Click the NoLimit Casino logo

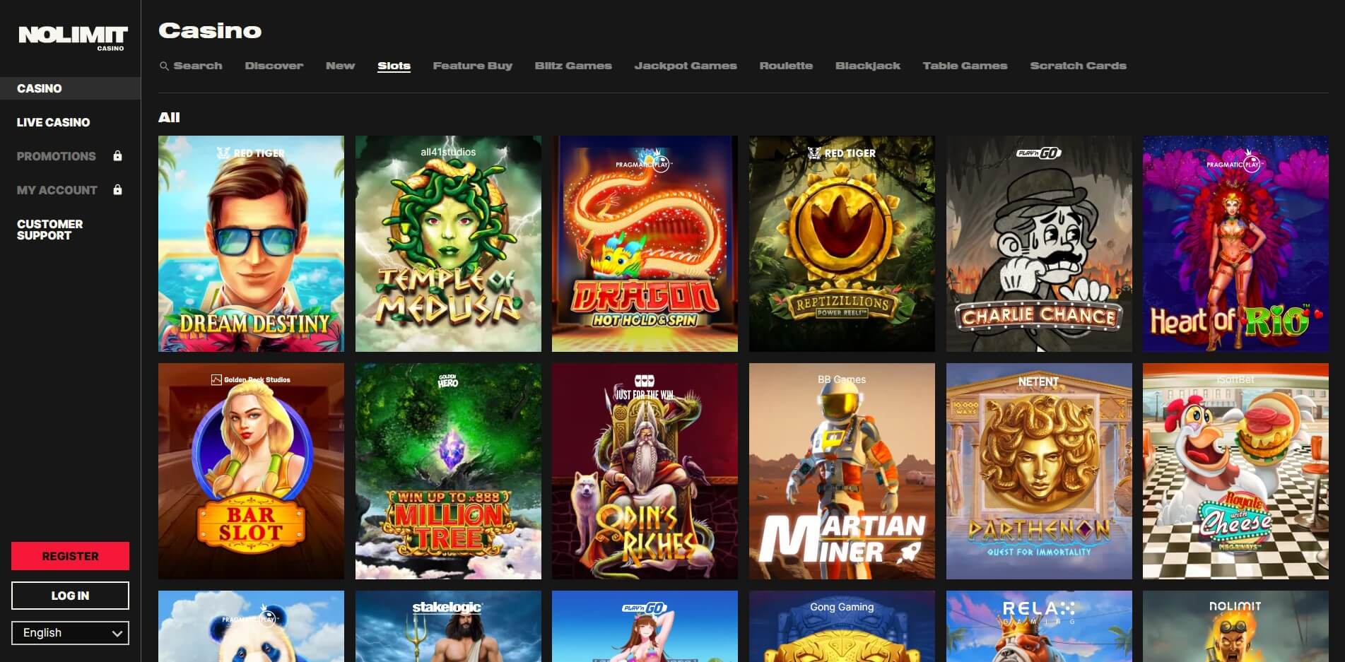pos(73,37)
